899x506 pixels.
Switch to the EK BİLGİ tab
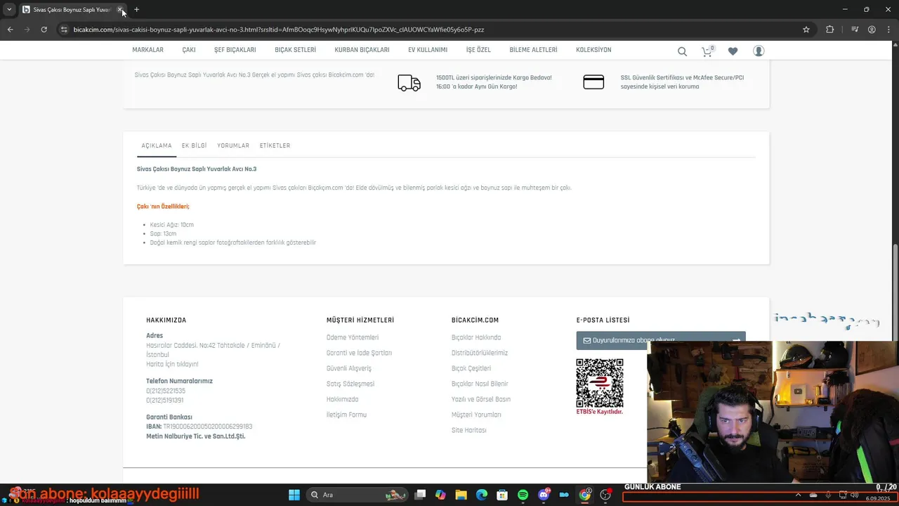[x=194, y=145]
